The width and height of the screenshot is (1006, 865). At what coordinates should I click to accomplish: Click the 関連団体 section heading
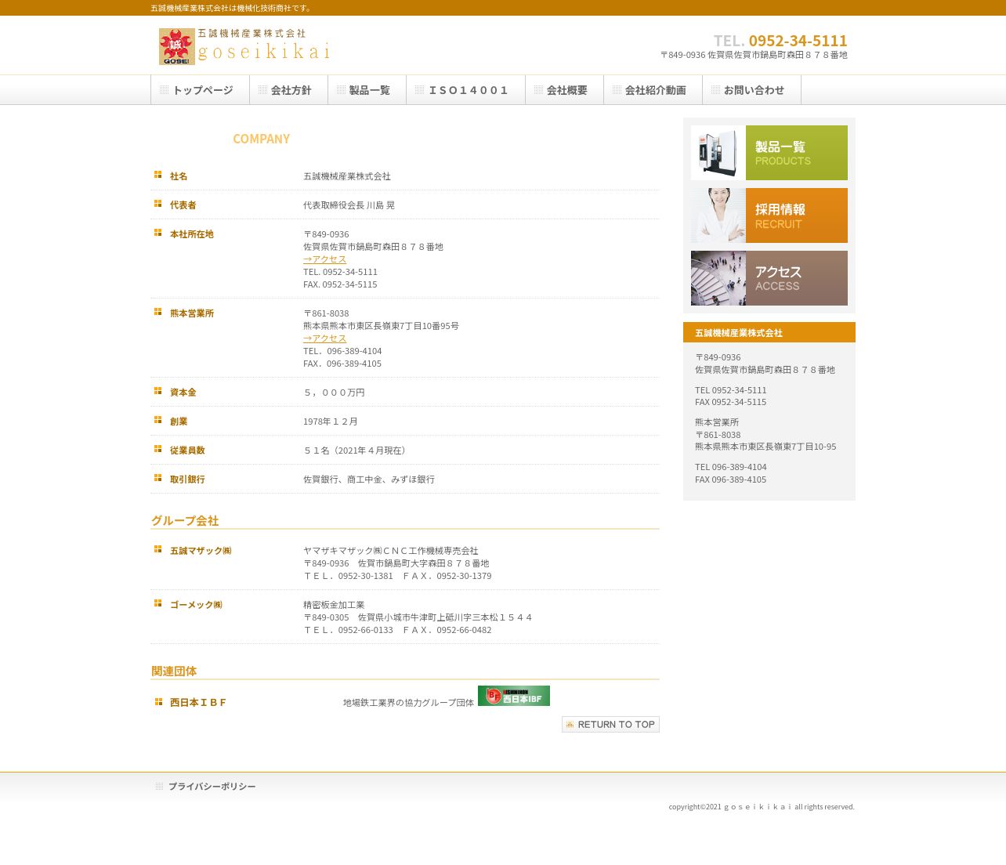(x=174, y=671)
